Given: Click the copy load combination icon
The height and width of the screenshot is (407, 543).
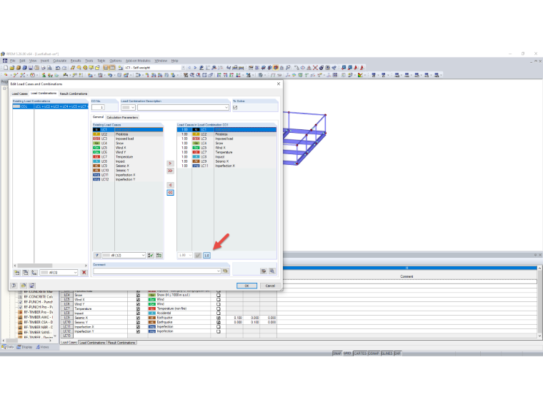Looking at the screenshot, I should coord(25,273).
